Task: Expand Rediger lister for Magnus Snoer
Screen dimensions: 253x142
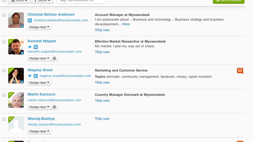Action: [x=39, y=83]
